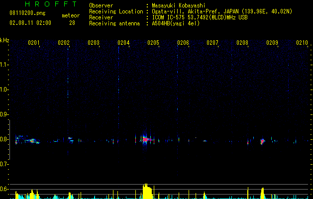Click the 0206 time marker

[183, 43]
